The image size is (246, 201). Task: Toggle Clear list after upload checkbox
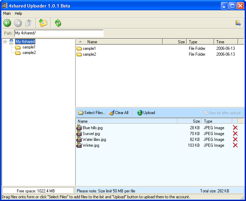pos(205,113)
